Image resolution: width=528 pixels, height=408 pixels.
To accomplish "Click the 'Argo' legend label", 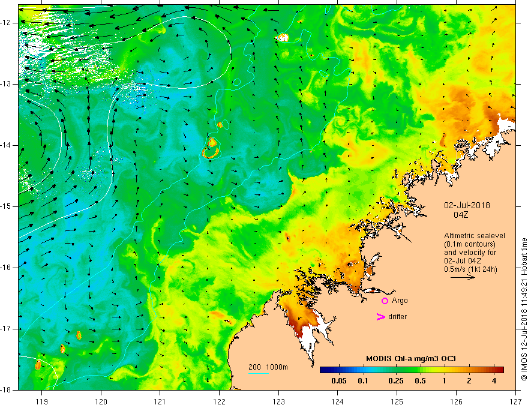I will coord(400,301).
